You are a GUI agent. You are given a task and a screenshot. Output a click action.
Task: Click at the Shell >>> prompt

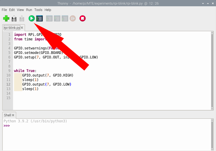[6, 126]
